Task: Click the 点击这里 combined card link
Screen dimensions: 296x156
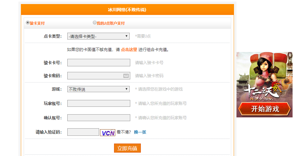Action: pyautogui.click(x=129, y=50)
